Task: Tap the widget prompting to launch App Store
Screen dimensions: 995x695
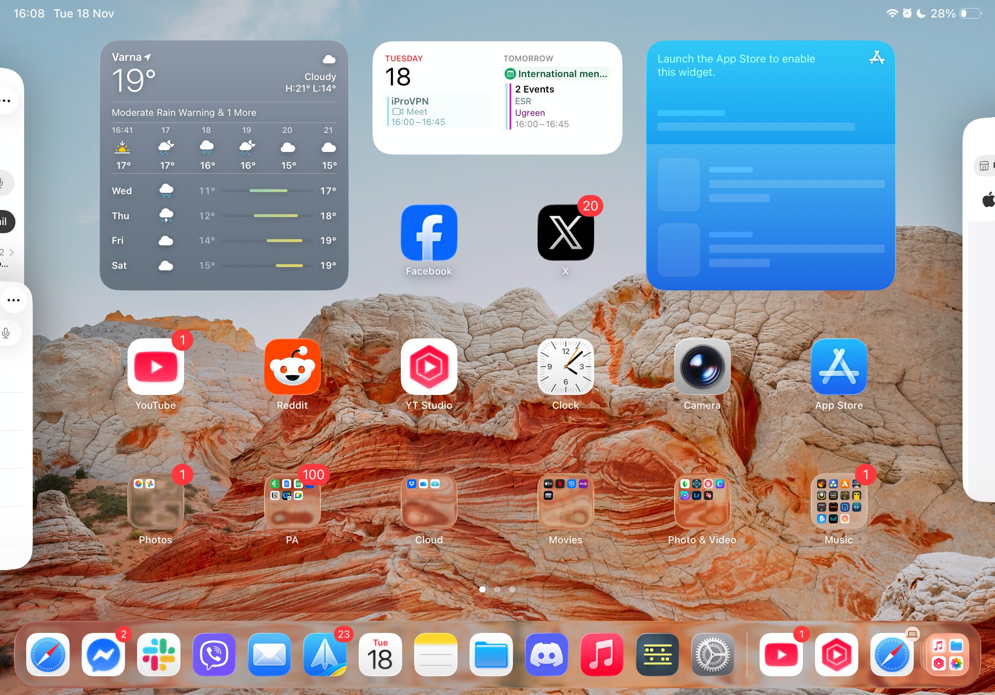Action: 770,165
